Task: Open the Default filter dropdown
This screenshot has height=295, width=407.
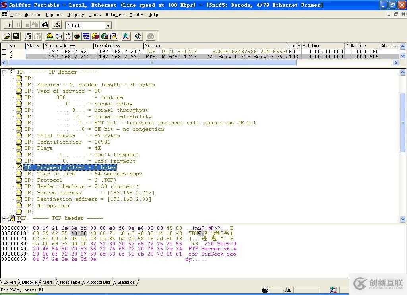Action: 108,25
